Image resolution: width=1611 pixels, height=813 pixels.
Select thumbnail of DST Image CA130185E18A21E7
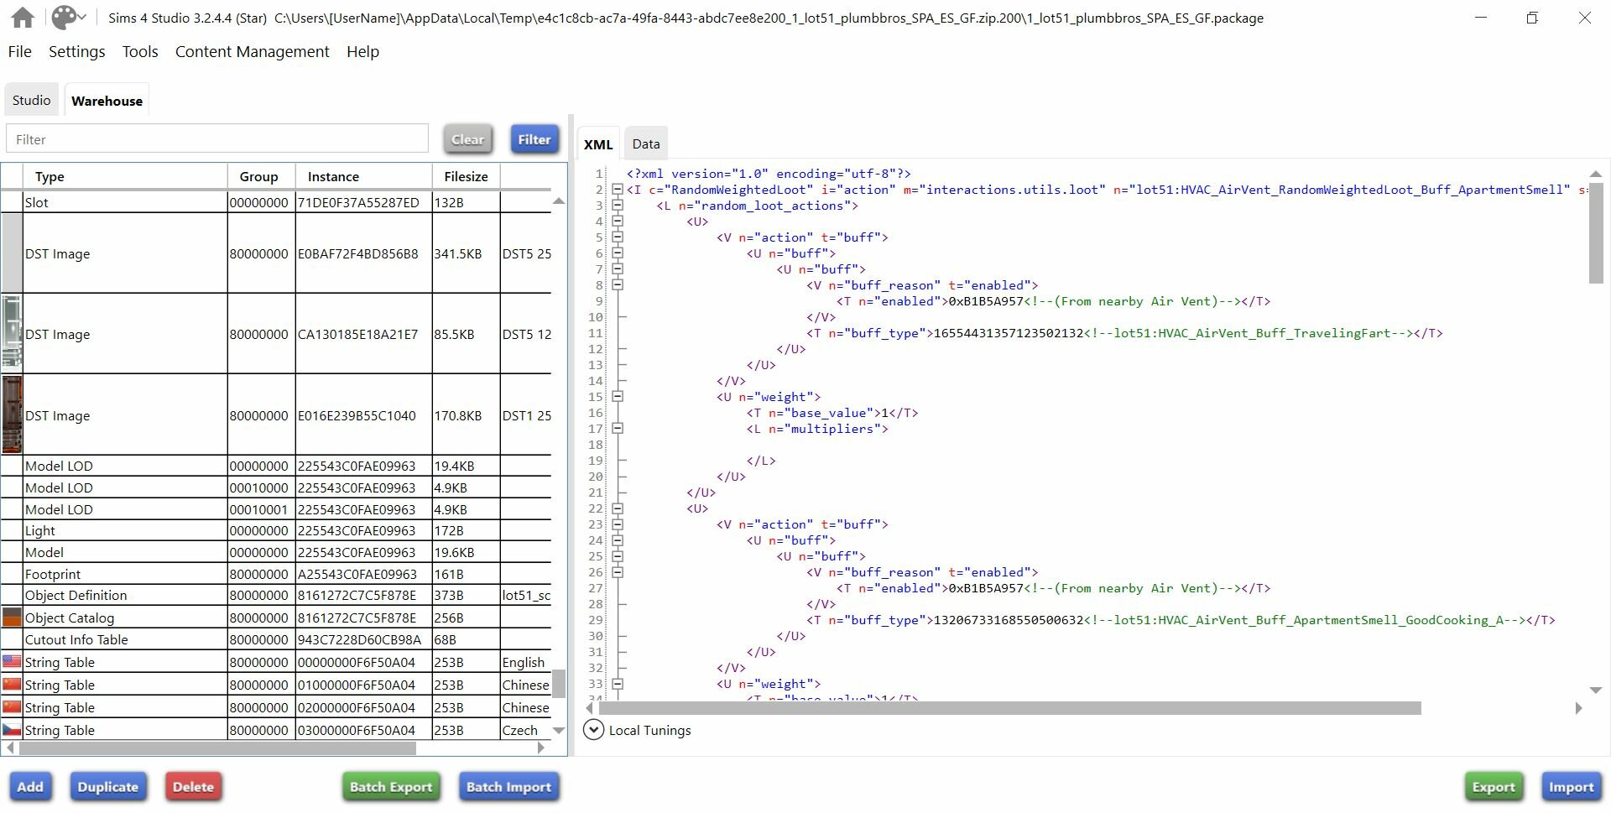coord(12,334)
